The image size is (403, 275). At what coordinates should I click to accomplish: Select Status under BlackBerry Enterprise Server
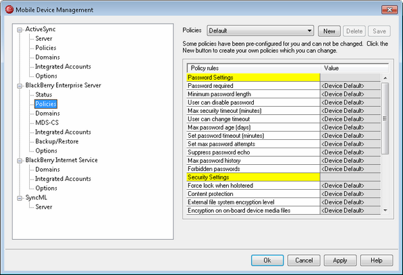point(44,94)
